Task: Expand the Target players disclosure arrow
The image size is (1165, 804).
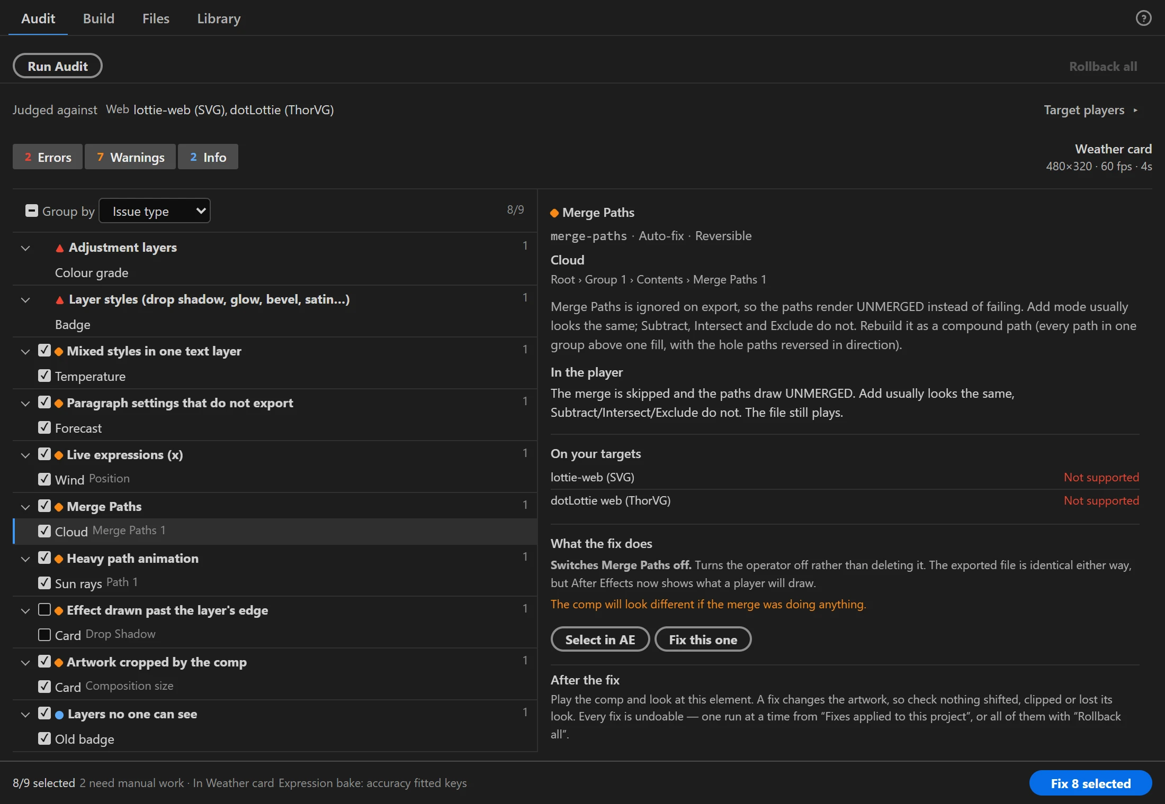Action: coord(1135,111)
